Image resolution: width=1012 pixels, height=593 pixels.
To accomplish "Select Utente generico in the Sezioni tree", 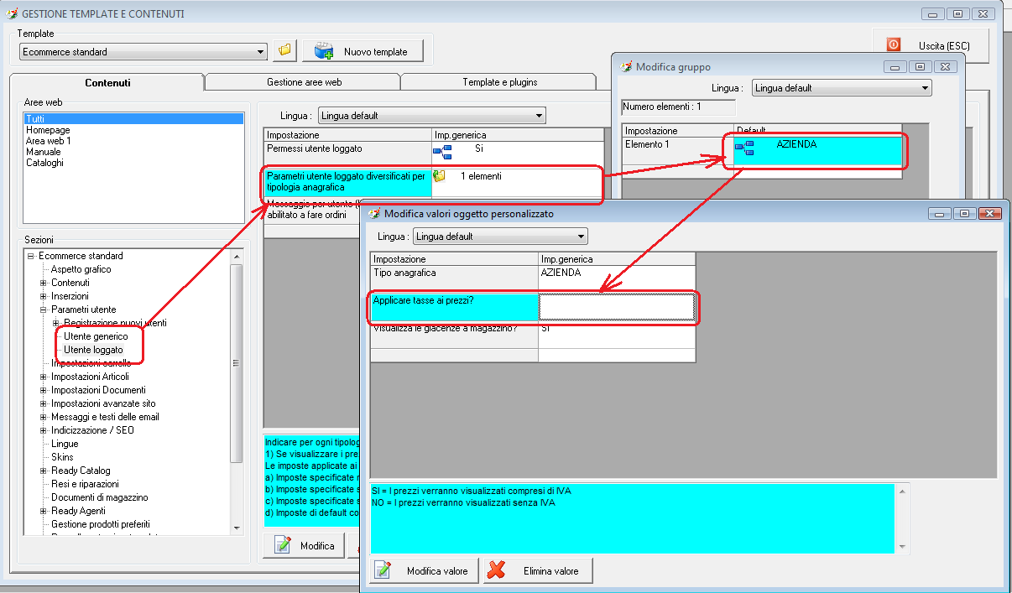I will click(x=96, y=336).
